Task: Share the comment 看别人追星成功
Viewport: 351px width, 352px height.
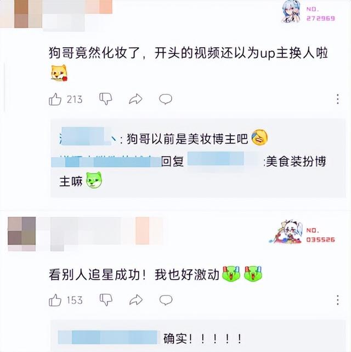Action: click(136, 300)
